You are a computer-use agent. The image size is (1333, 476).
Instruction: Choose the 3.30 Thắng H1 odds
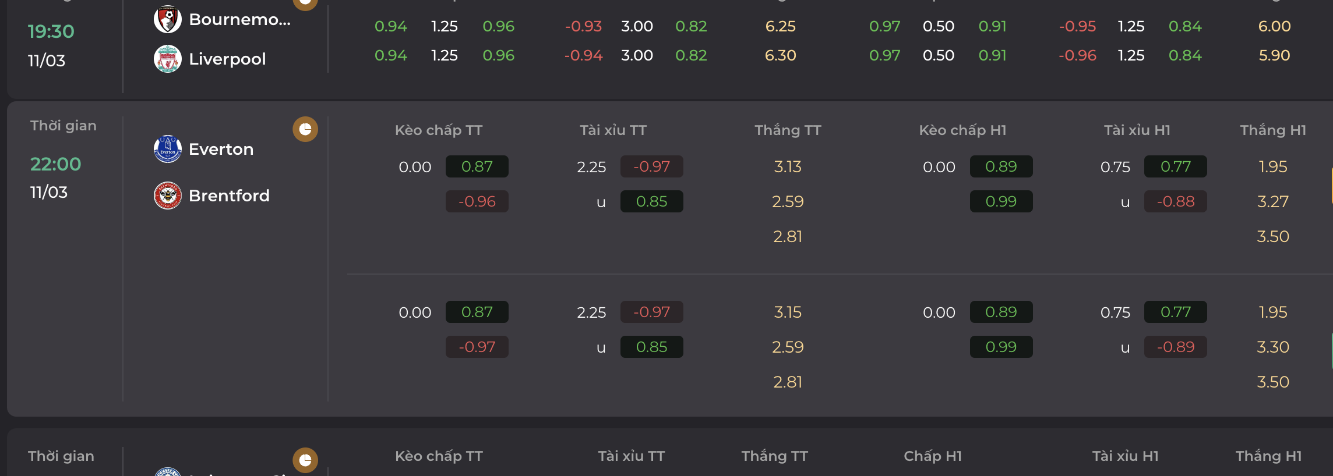pos(1272,347)
